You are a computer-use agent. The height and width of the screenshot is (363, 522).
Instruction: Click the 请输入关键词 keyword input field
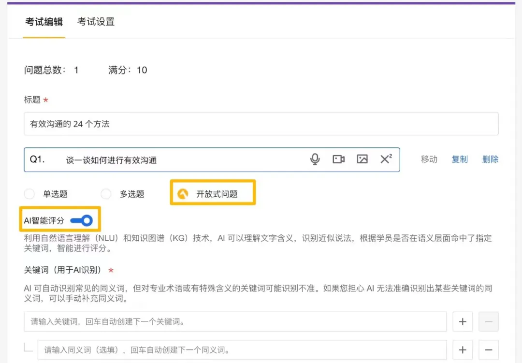(235, 321)
